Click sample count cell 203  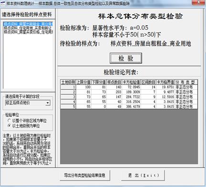point(114,92)
